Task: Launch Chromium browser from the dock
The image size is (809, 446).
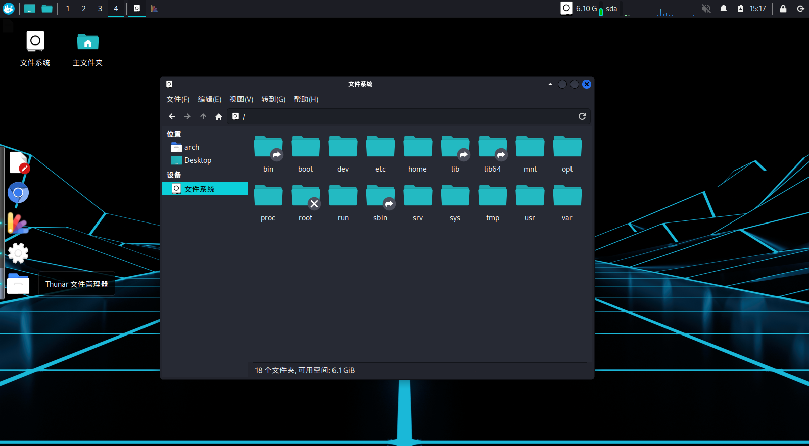Action: click(18, 193)
